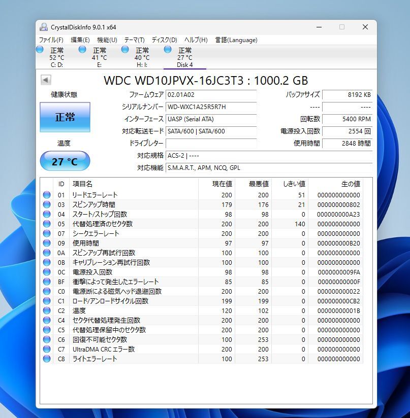Click the power on count field 2554 回
Viewport: 410px width, 418px height.
click(x=348, y=131)
